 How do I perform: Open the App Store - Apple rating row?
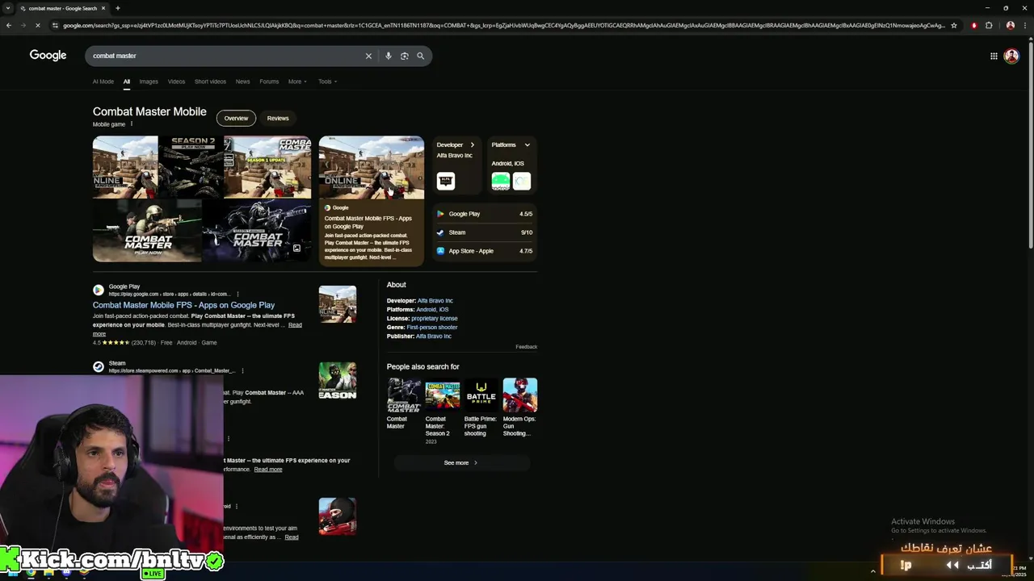(485, 251)
